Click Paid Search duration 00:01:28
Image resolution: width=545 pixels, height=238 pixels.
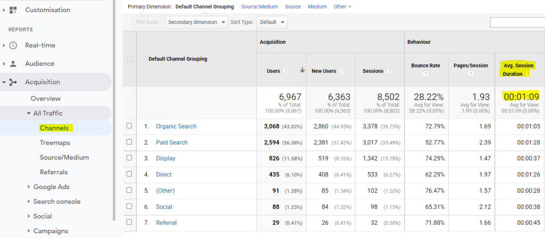pos(529,142)
